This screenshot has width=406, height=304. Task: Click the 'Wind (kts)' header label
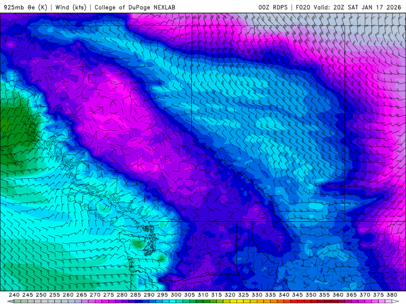pos(71,7)
